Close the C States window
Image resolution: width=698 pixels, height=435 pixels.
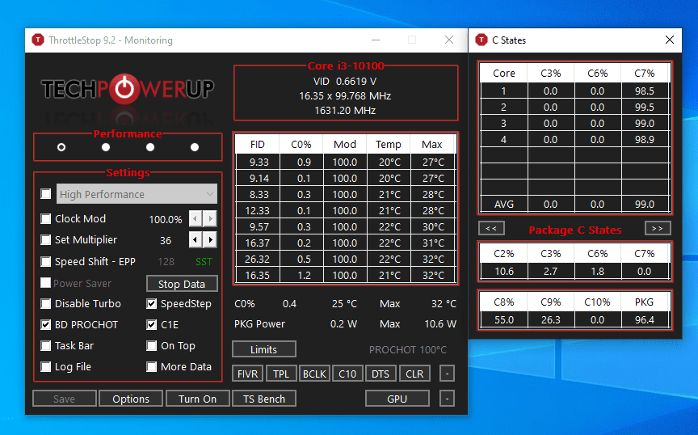pyautogui.click(x=670, y=40)
